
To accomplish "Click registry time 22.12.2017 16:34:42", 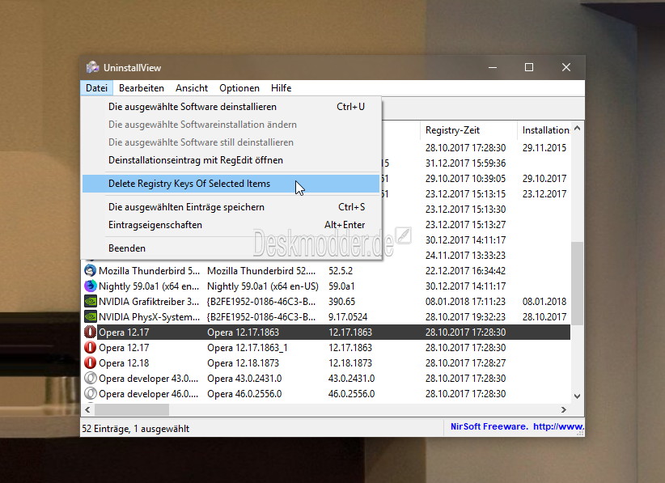I will tap(465, 270).
